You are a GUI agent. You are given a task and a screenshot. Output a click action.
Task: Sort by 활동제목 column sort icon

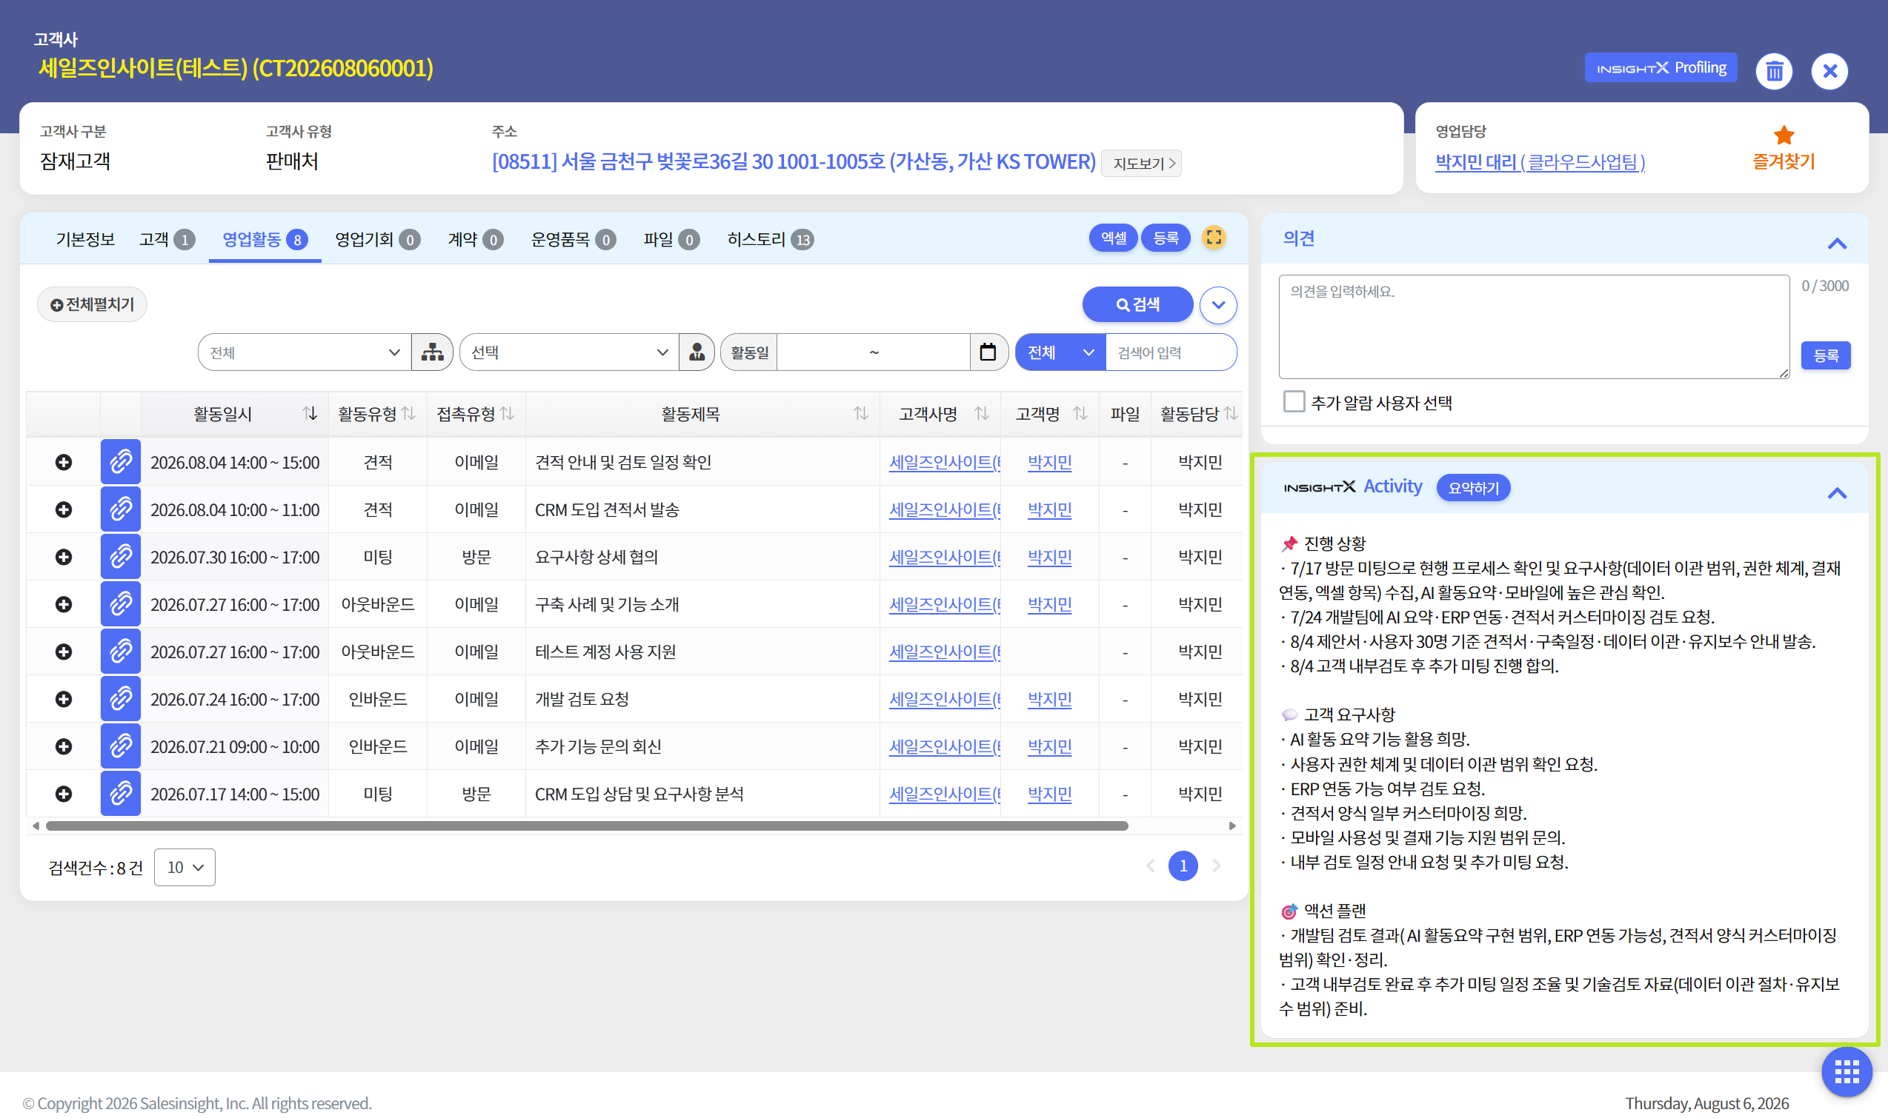click(x=860, y=413)
